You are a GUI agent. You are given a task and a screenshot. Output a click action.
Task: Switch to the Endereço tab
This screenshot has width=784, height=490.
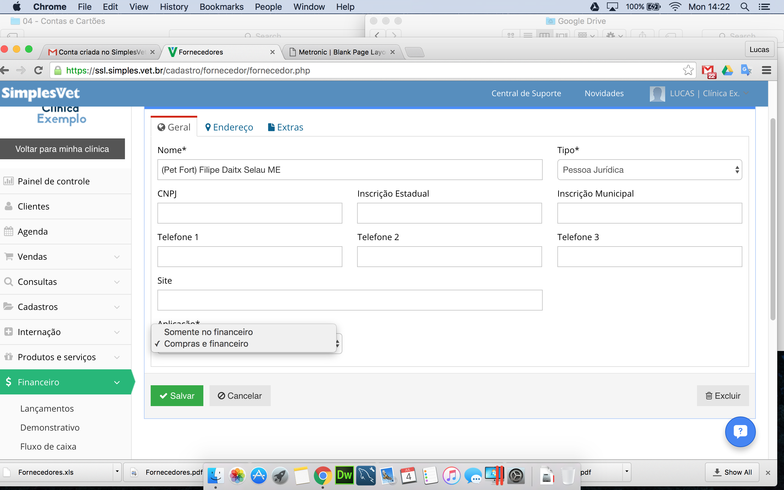[229, 127]
